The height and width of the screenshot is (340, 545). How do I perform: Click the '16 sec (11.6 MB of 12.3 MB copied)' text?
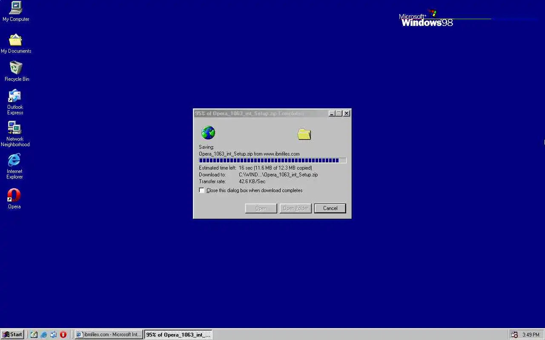click(275, 168)
